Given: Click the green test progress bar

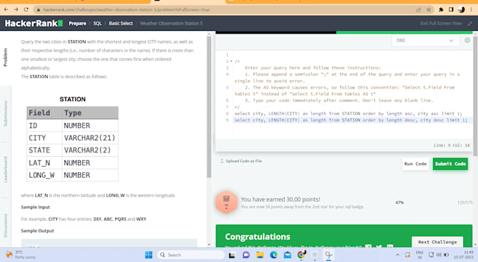Looking at the screenshot, I should tap(404, 32).
